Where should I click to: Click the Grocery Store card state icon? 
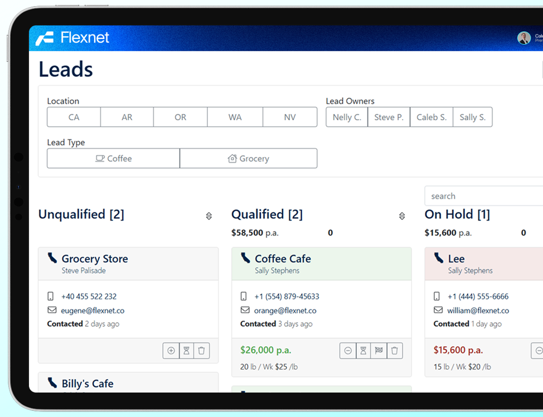coord(52,258)
